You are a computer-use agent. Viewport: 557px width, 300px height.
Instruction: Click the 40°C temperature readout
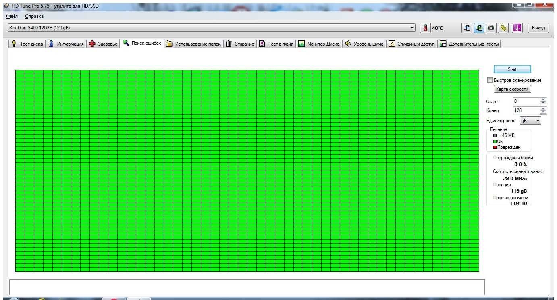437,28
